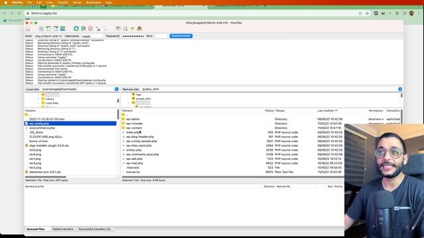Click the wp-admin folder icon
This screenshot has height=238, width=424.
[123, 119]
